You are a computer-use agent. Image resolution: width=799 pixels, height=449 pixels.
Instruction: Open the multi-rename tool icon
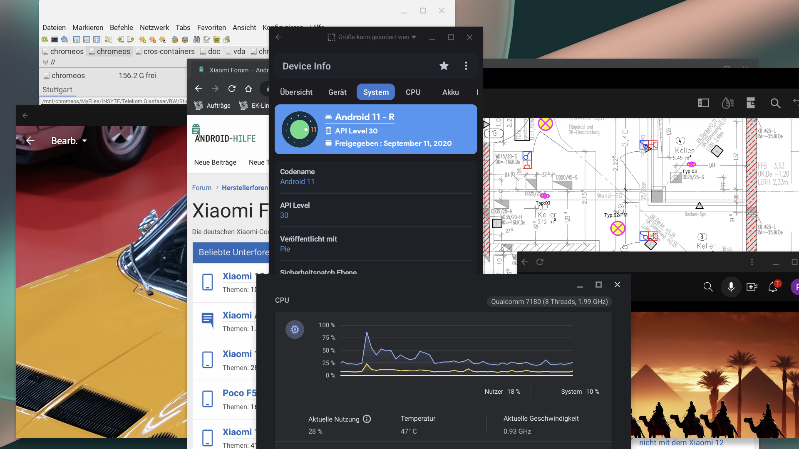point(207,39)
